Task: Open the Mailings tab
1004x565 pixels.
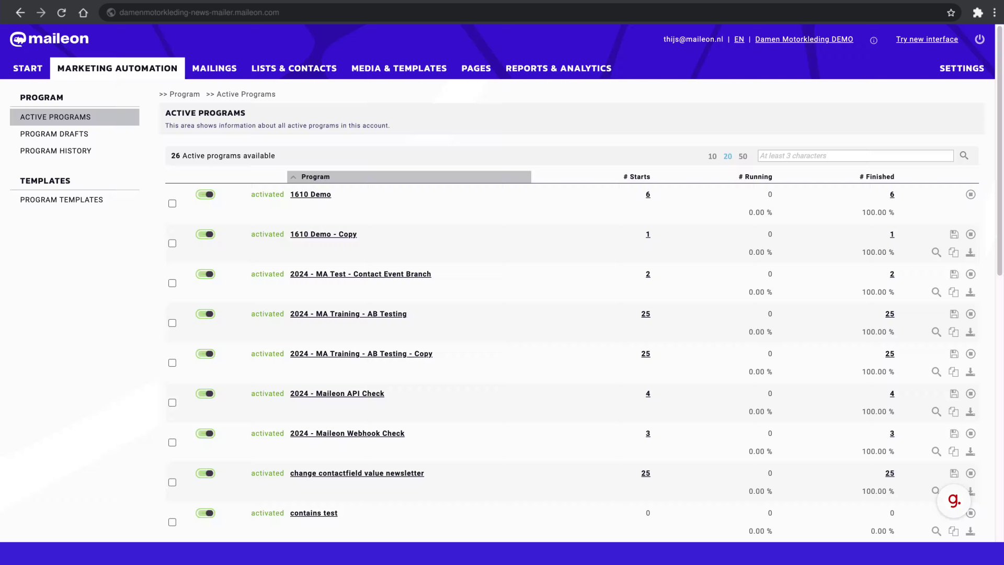Action: point(214,69)
